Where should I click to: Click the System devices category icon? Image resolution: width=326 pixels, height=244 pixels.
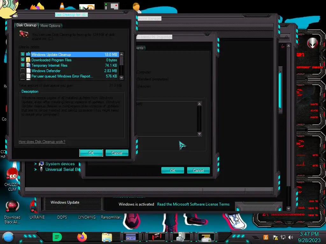tap(41, 164)
